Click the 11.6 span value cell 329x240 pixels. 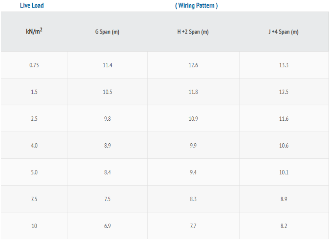(x=284, y=119)
